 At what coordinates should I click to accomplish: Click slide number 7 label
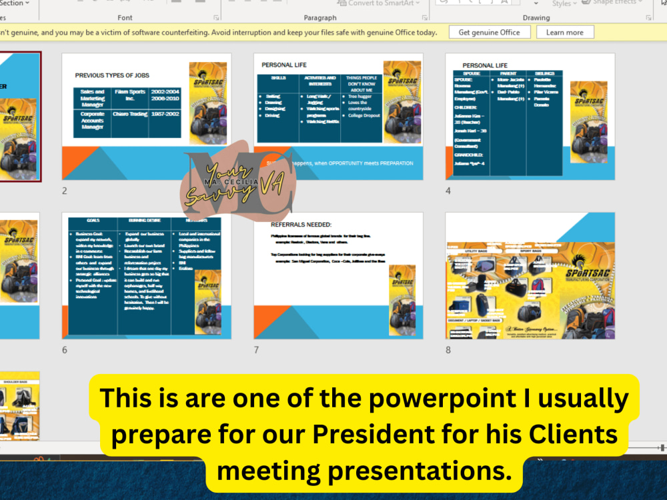point(256,350)
